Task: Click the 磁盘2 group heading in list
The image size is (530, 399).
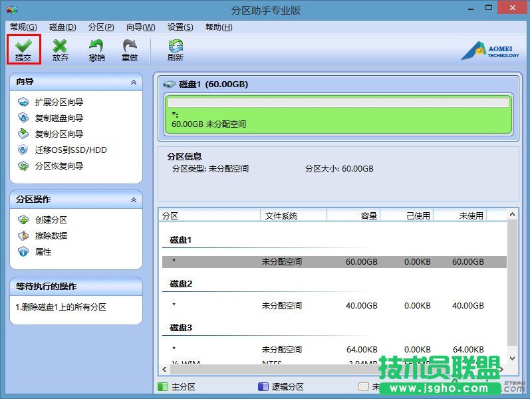Action: (181, 284)
